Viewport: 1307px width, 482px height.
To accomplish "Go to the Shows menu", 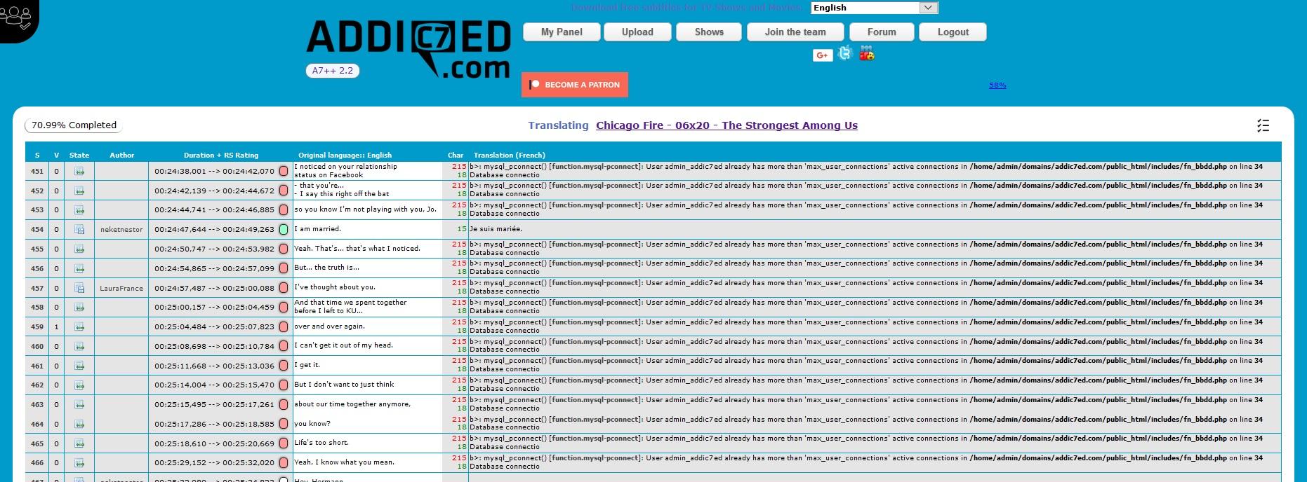I will pos(709,32).
